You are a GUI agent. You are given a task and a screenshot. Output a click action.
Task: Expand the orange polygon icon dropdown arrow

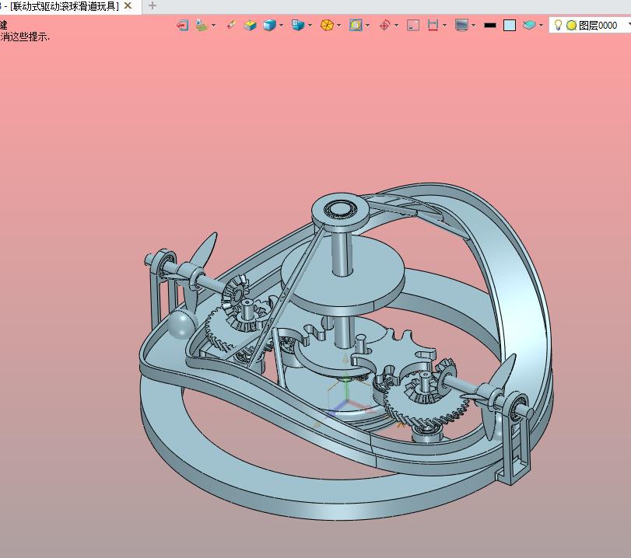click(338, 26)
